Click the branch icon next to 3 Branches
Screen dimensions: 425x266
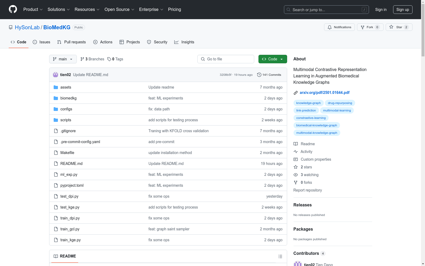coord(82,59)
